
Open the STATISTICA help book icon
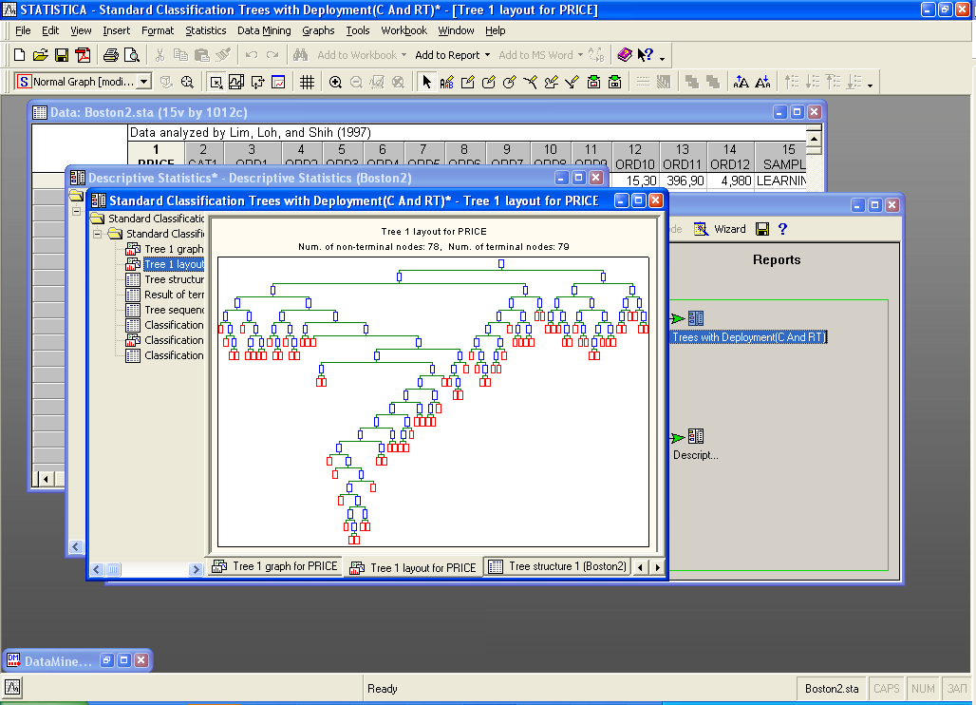[624, 55]
